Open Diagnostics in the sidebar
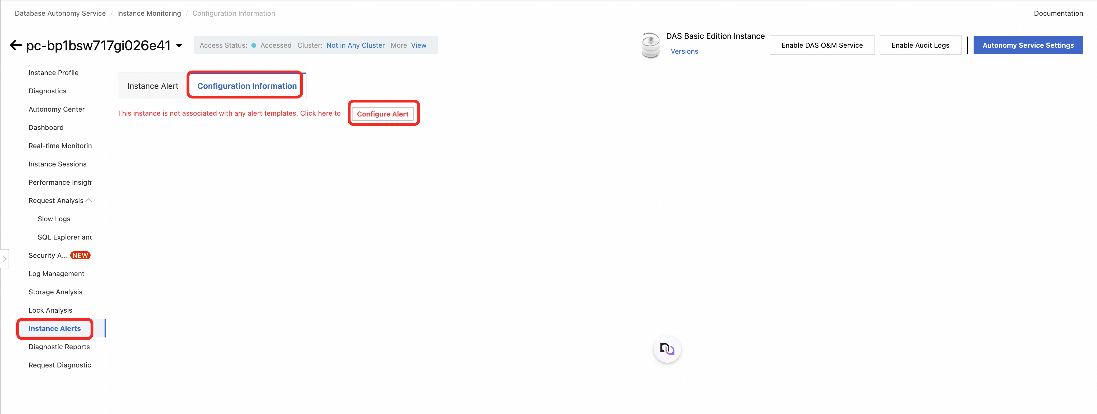Viewport: 1097px width, 414px height. [x=47, y=91]
